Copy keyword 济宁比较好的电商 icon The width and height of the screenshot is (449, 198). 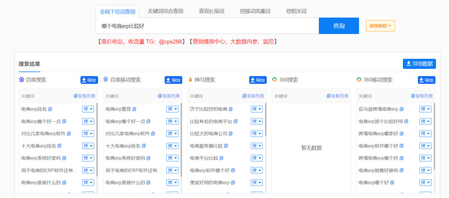click(x=230, y=109)
